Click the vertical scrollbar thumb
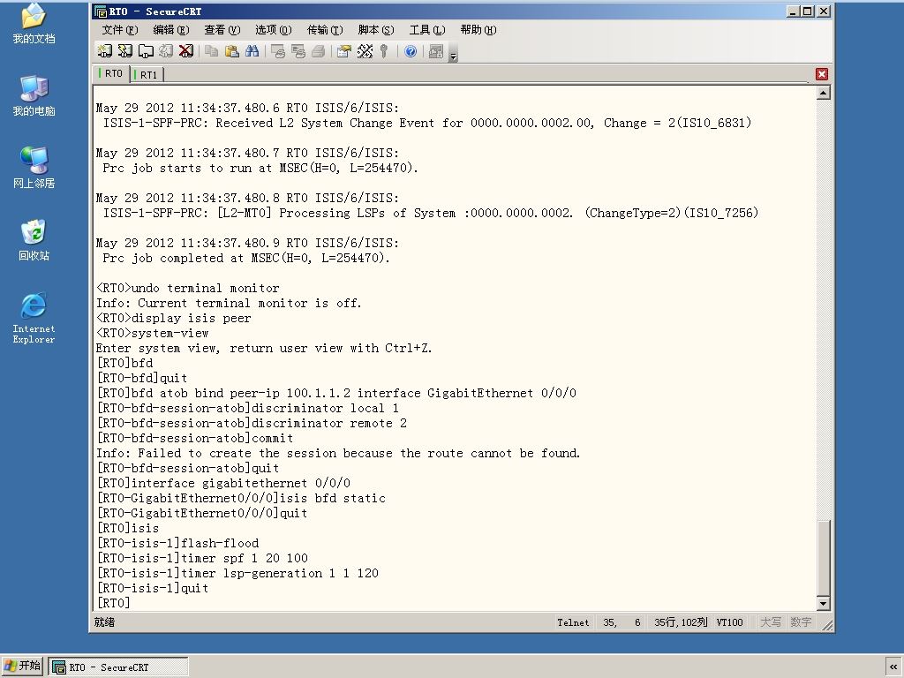This screenshot has width=904, height=678. coord(824,558)
